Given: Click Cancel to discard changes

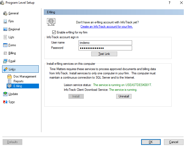Looking at the screenshot, I should 174,142.
